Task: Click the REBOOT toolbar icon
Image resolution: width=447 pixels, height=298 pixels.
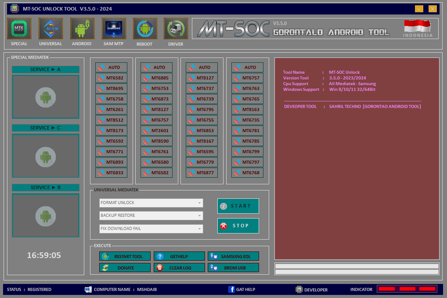Action: 145,27
